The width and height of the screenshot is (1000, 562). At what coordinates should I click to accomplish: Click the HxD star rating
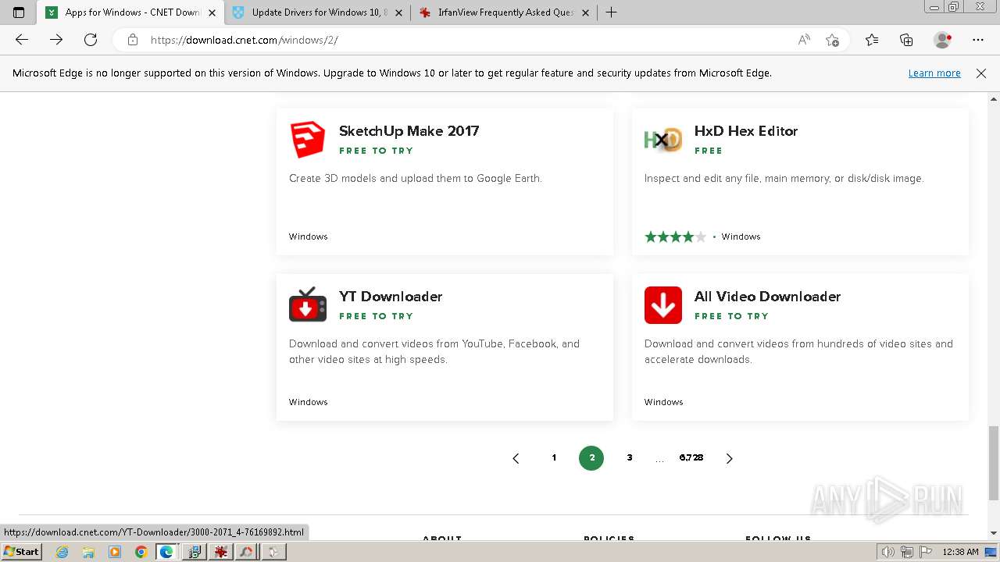coord(675,237)
